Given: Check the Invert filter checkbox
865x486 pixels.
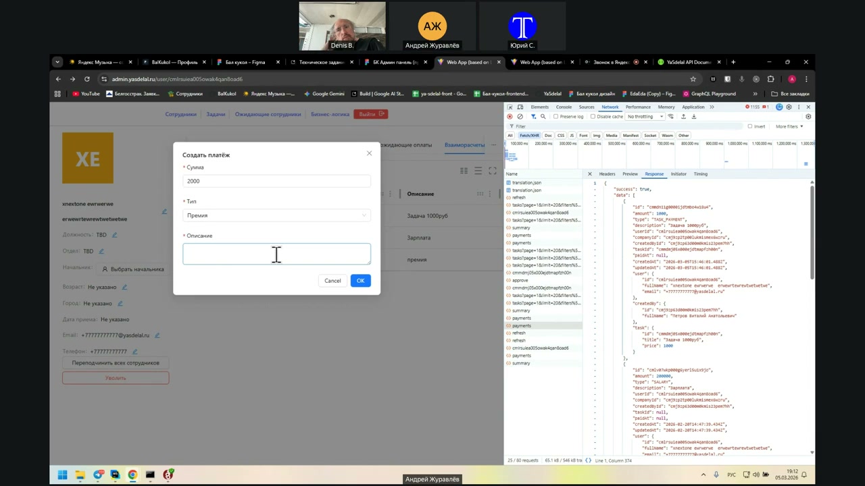Looking at the screenshot, I should (750, 126).
